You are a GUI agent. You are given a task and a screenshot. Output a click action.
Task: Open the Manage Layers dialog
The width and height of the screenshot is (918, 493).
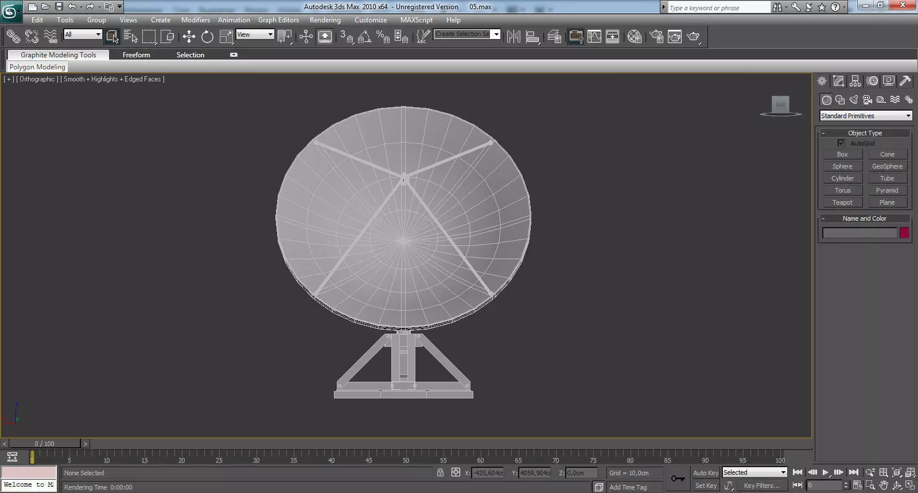pyautogui.click(x=554, y=37)
